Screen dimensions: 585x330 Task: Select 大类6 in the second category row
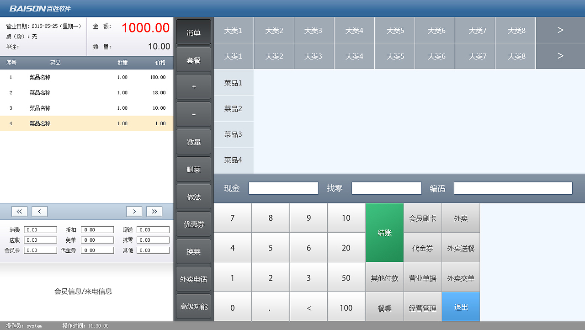tap(435, 56)
